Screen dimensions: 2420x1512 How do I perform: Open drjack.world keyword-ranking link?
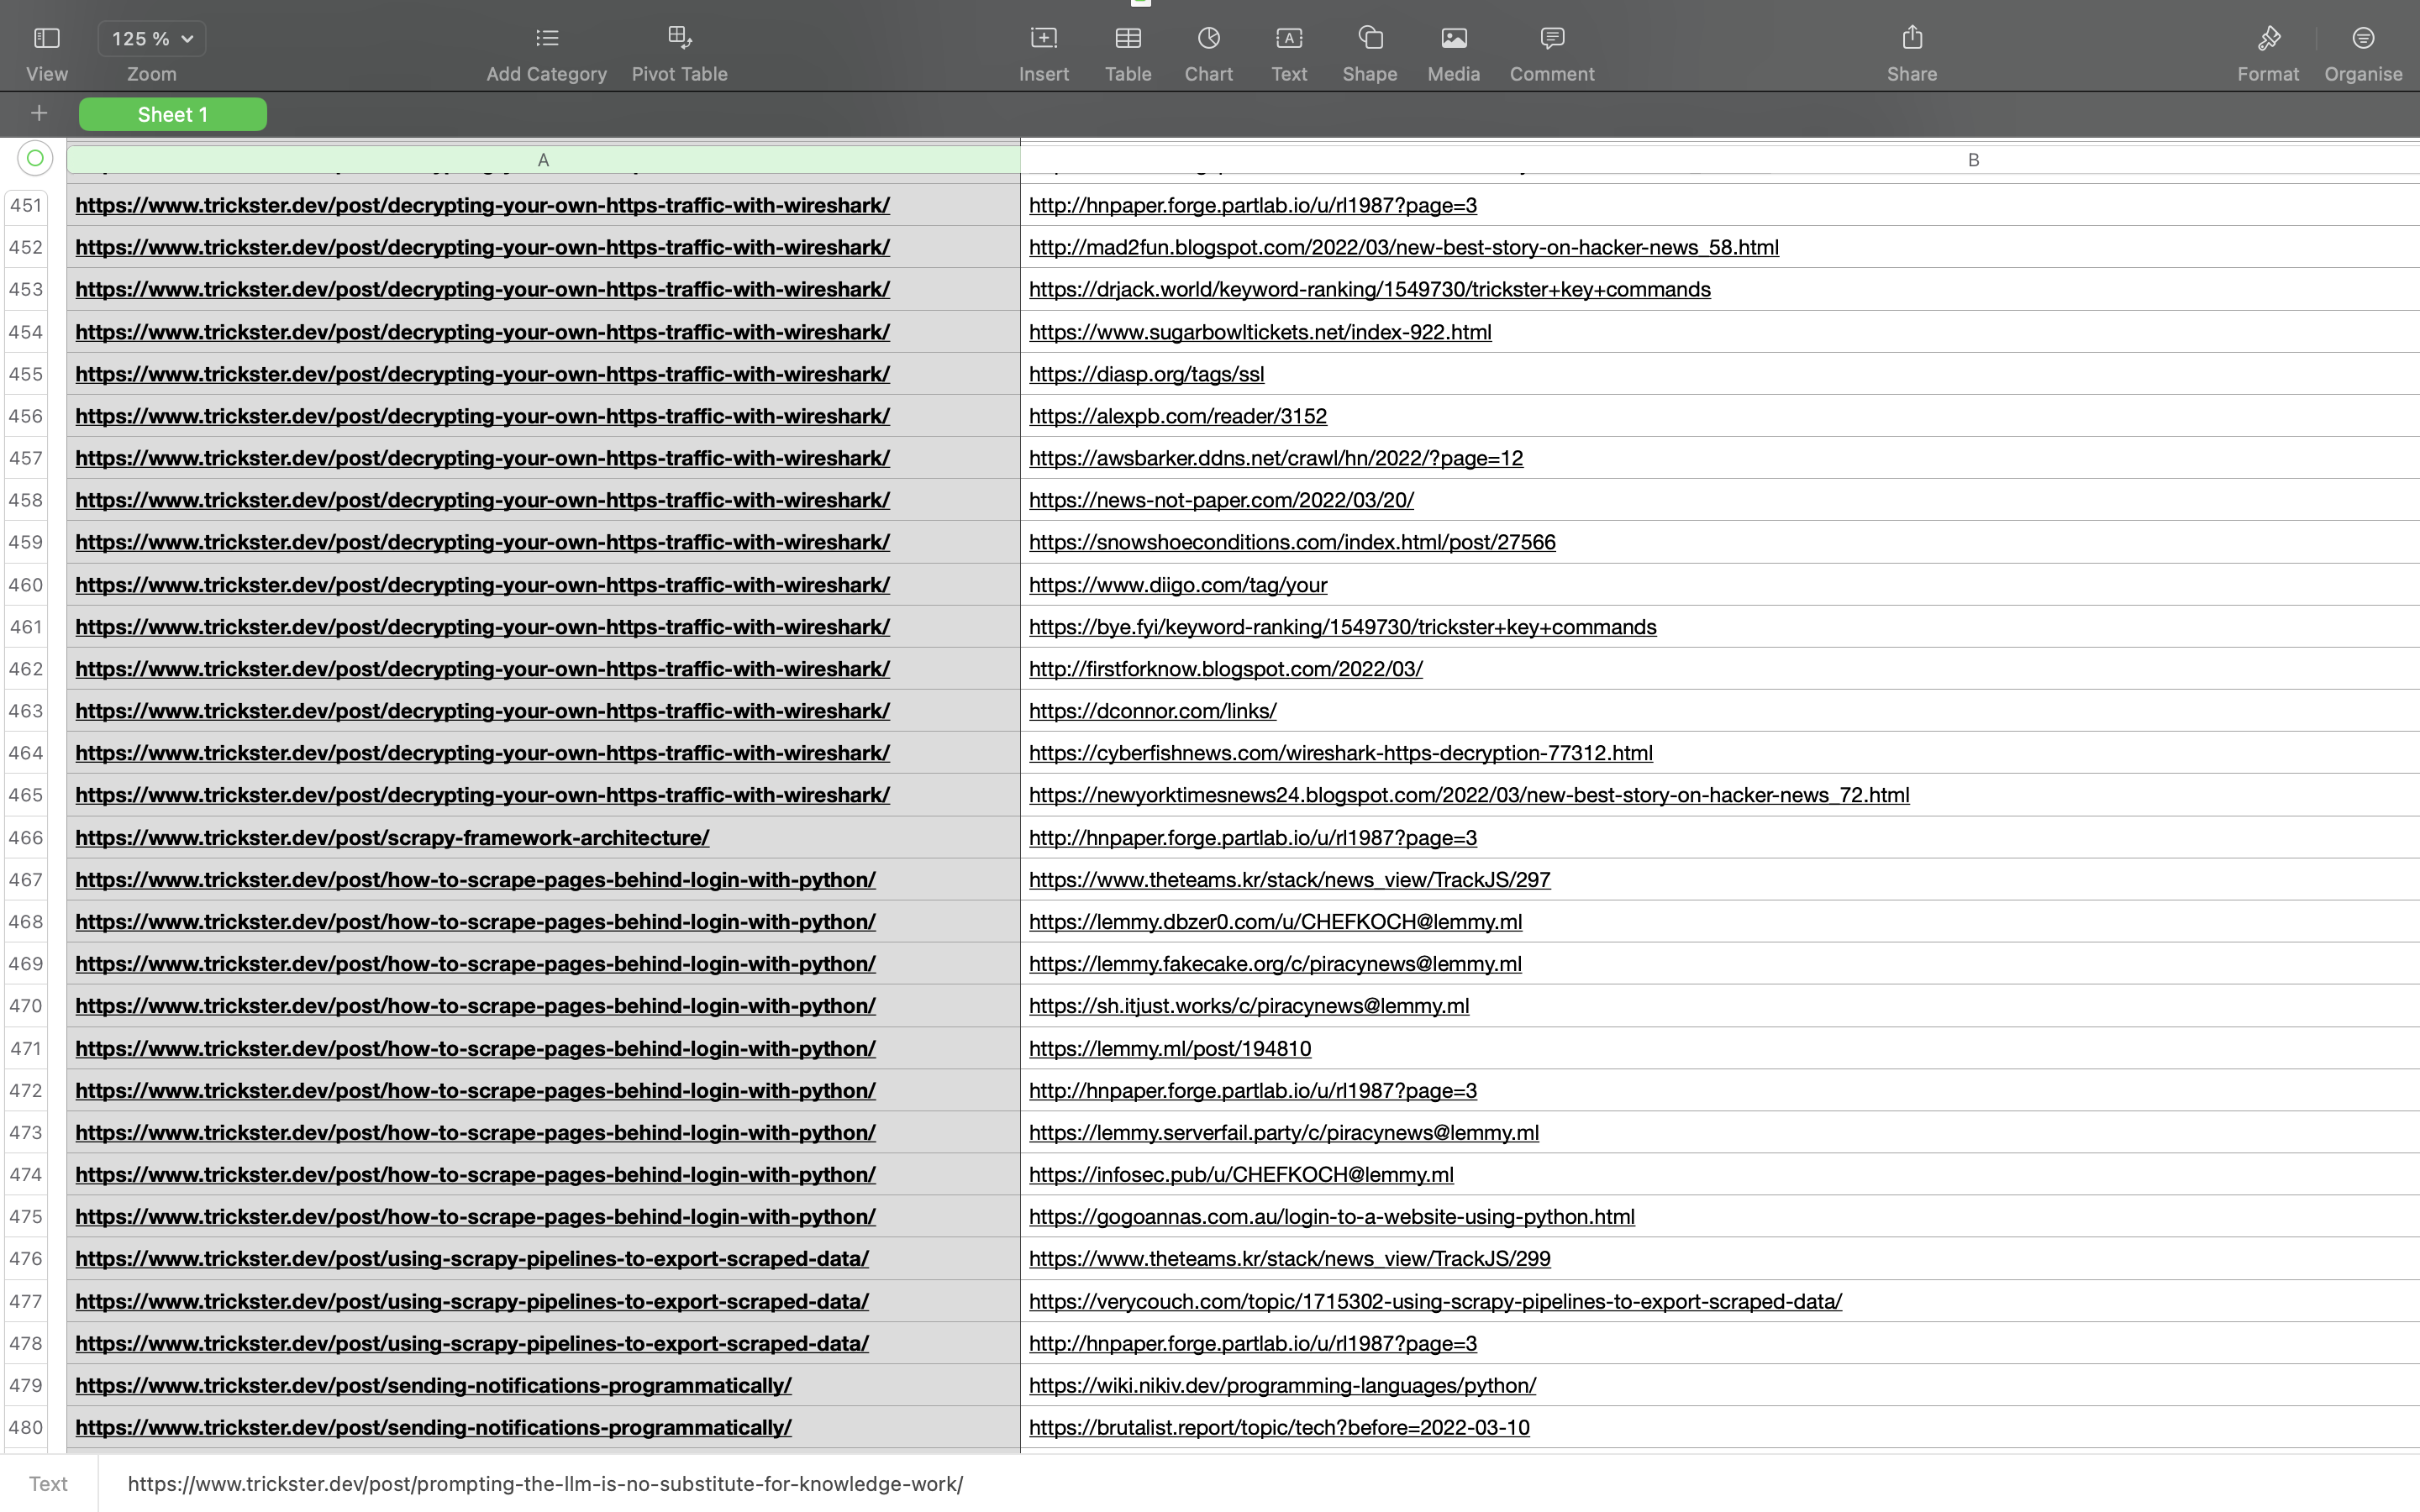pyautogui.click(x=1369, y=289)
